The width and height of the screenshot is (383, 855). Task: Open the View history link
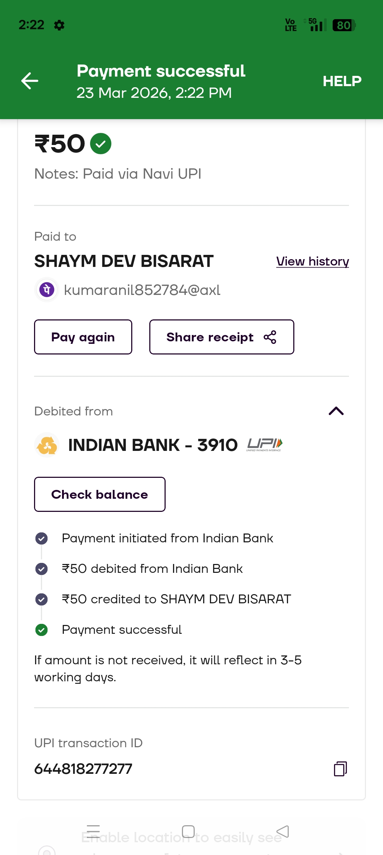click(312, 261)
